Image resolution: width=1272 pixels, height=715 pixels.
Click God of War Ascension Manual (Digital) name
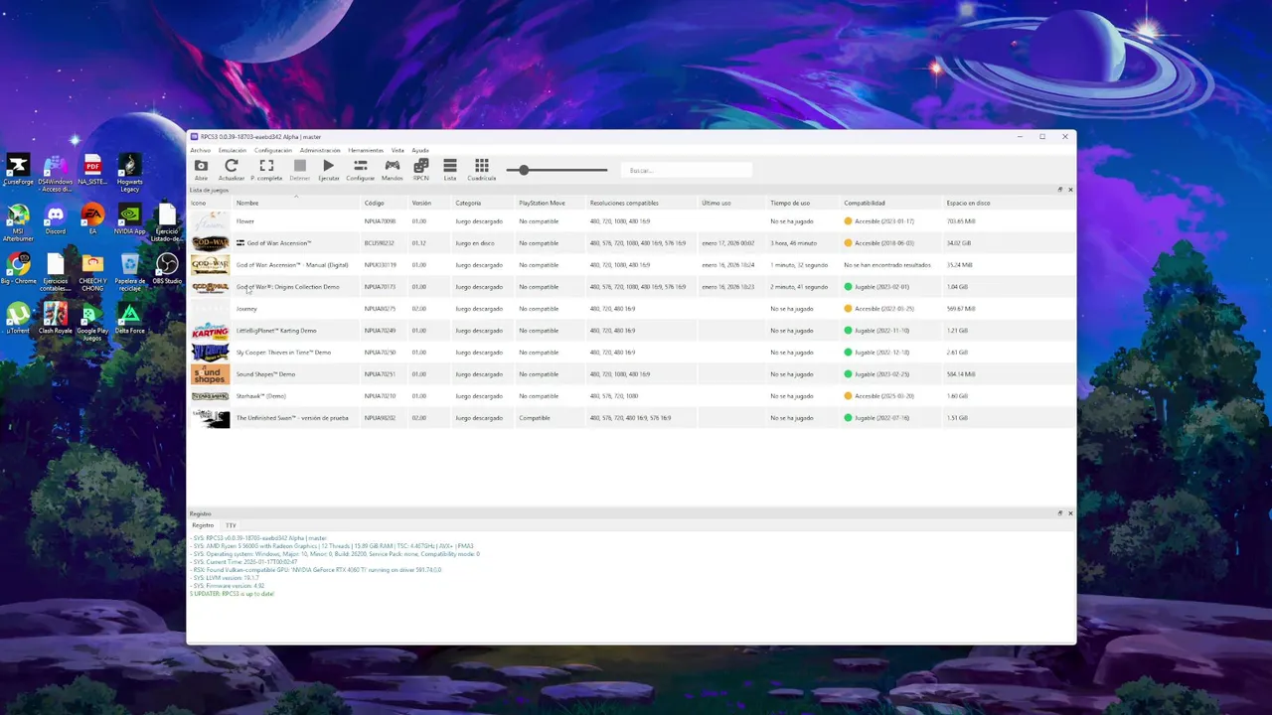coord(292,265)
